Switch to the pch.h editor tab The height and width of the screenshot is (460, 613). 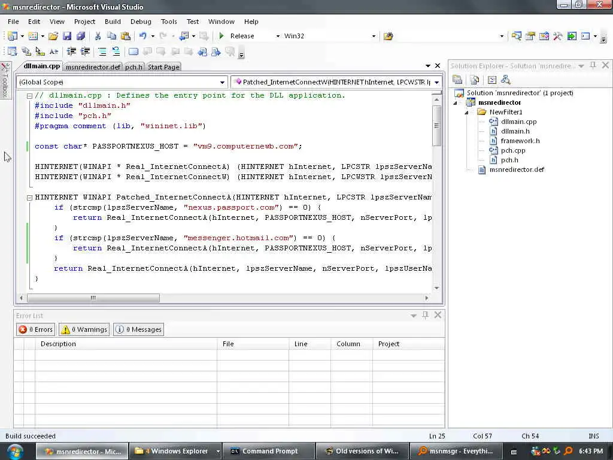[133, 67]
